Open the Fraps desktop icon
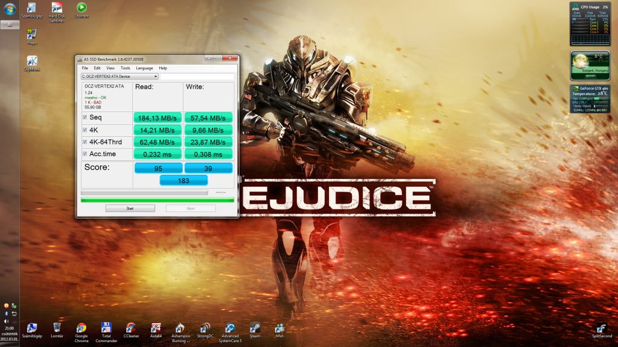This screenshot has height=347, width=618. [x=32, y=37]
